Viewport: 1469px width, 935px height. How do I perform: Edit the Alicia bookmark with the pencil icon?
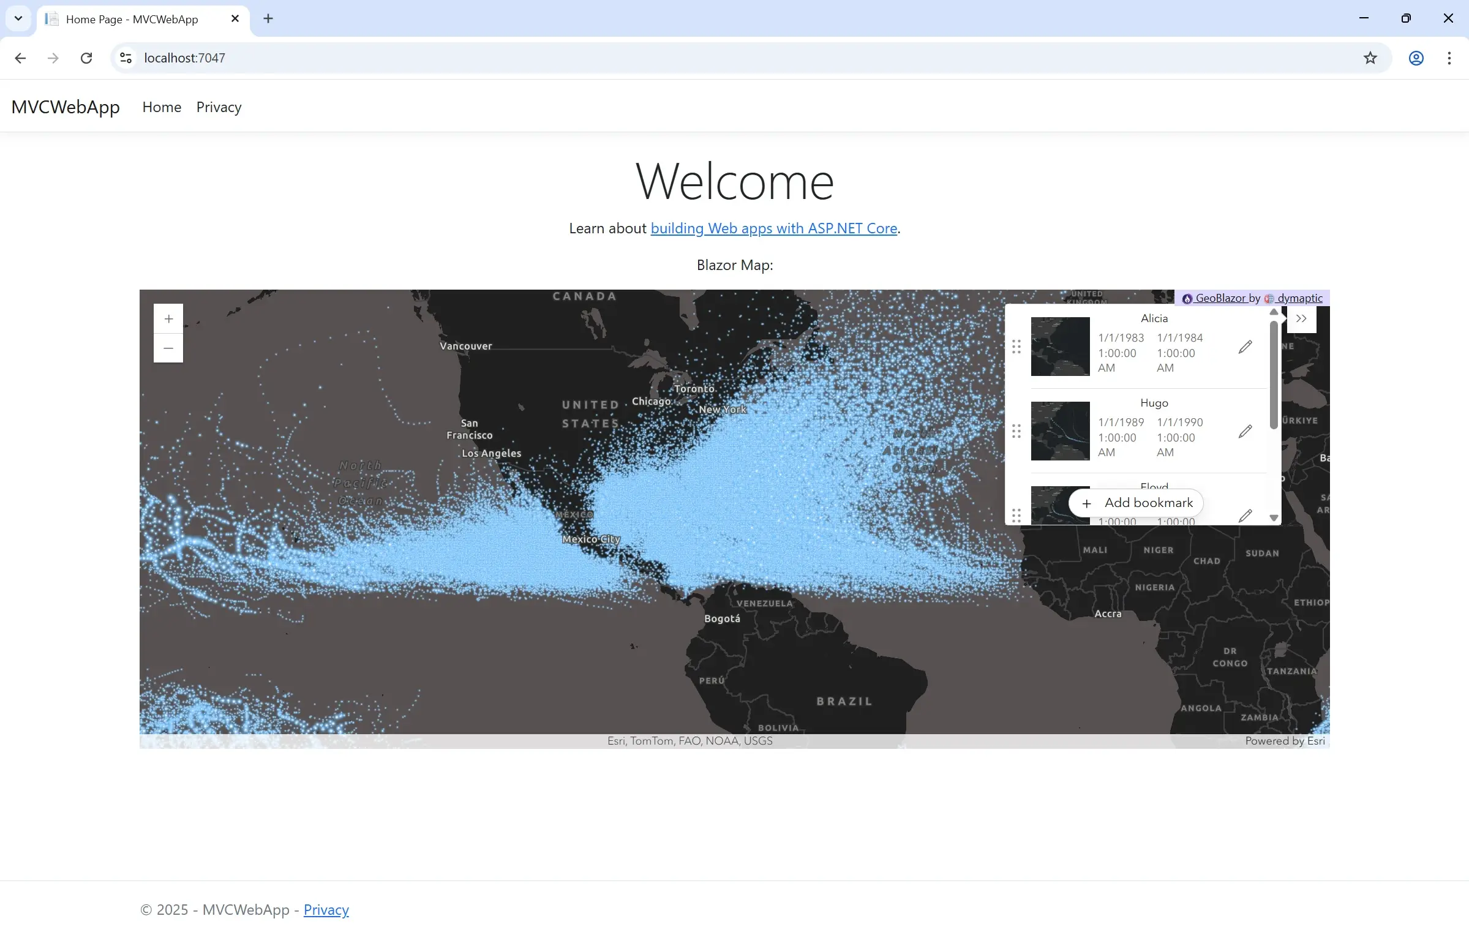(x=1245, y=347)
